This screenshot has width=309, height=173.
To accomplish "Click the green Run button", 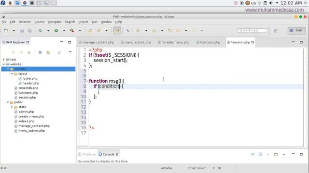I will 56,31.
